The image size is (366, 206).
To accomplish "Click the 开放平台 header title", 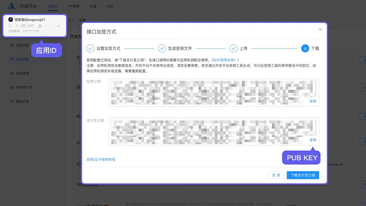I will point(28,6).
